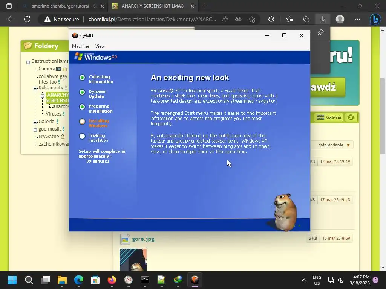This screenshot has width=386, height=289.
Task: Open the tab actions menu icon
Action: [9, 6]
